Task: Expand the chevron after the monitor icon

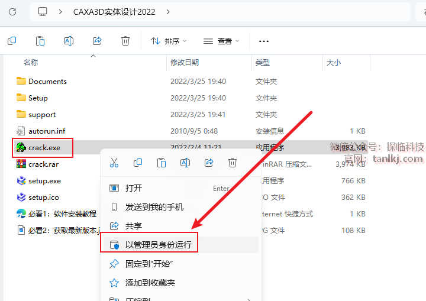Action: (x=60, y=12)
